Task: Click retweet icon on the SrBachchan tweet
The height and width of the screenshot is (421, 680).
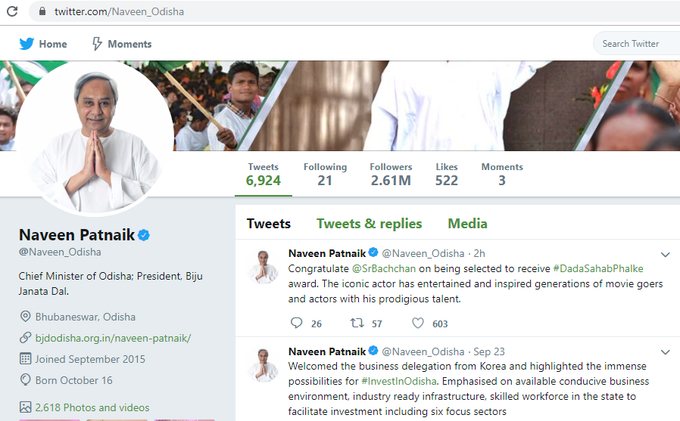Action: (x=357, y=323)
